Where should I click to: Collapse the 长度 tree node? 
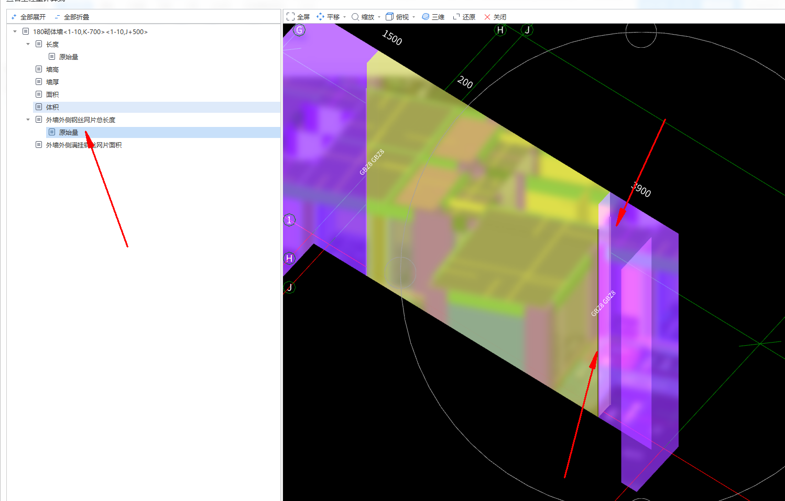(28, 44)
